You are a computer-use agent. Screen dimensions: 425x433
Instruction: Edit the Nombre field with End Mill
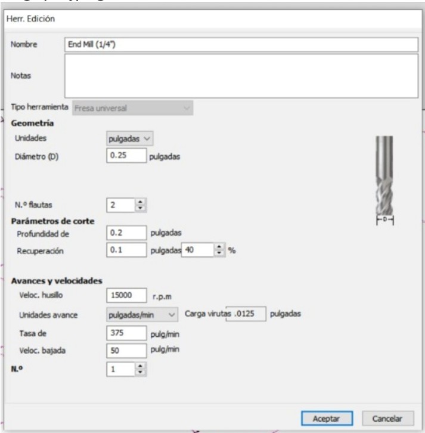(241, 45)
